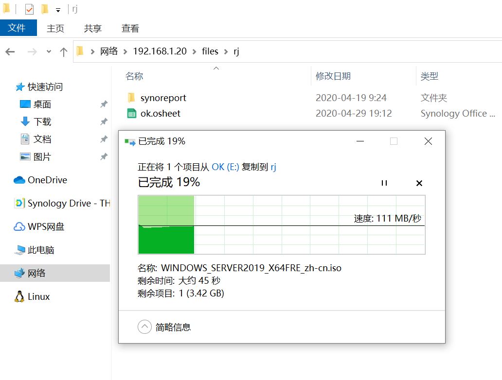
Task: Open the synoreport folder
Action: pos(163,98)
